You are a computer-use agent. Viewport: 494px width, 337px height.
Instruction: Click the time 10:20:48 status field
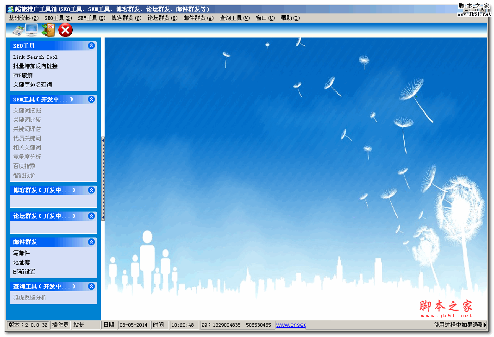click(184, 325)
